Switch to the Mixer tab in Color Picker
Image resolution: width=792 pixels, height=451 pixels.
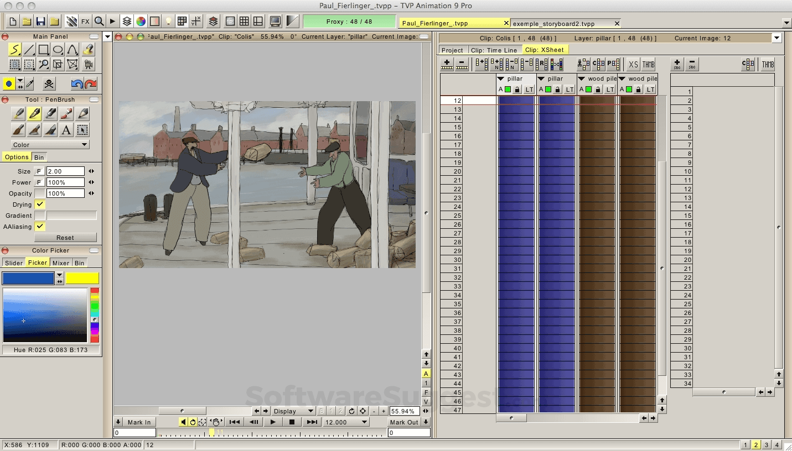[61, 263]
